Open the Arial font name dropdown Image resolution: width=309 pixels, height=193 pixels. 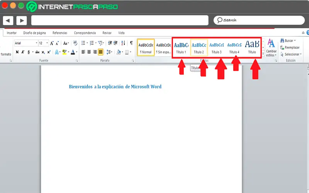click(x=36, y=43)
